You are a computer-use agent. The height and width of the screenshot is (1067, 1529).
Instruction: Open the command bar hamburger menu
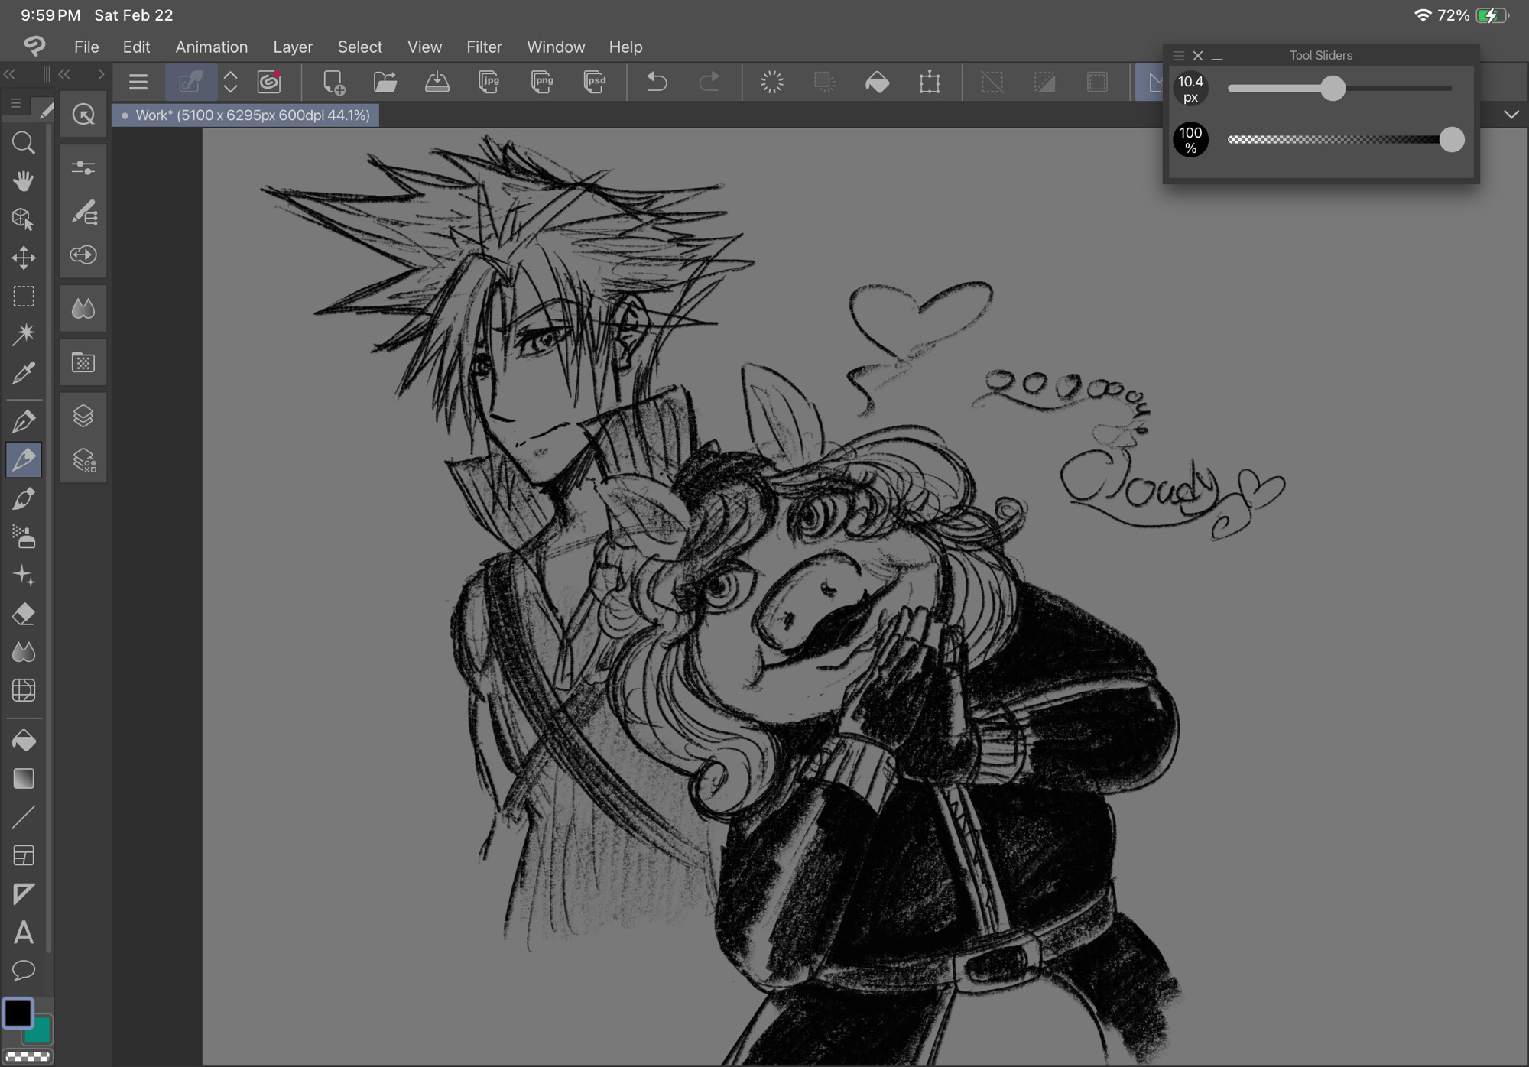138,82
